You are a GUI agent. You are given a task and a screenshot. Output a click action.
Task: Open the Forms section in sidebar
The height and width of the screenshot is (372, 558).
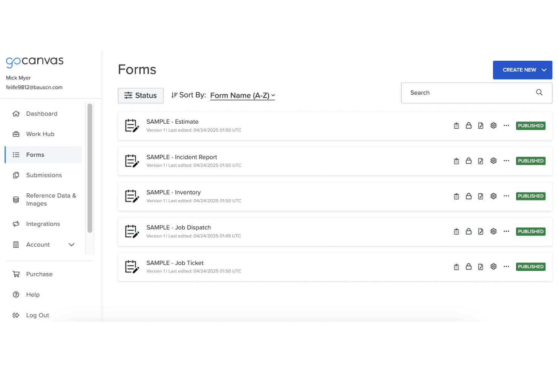point(35,155)
